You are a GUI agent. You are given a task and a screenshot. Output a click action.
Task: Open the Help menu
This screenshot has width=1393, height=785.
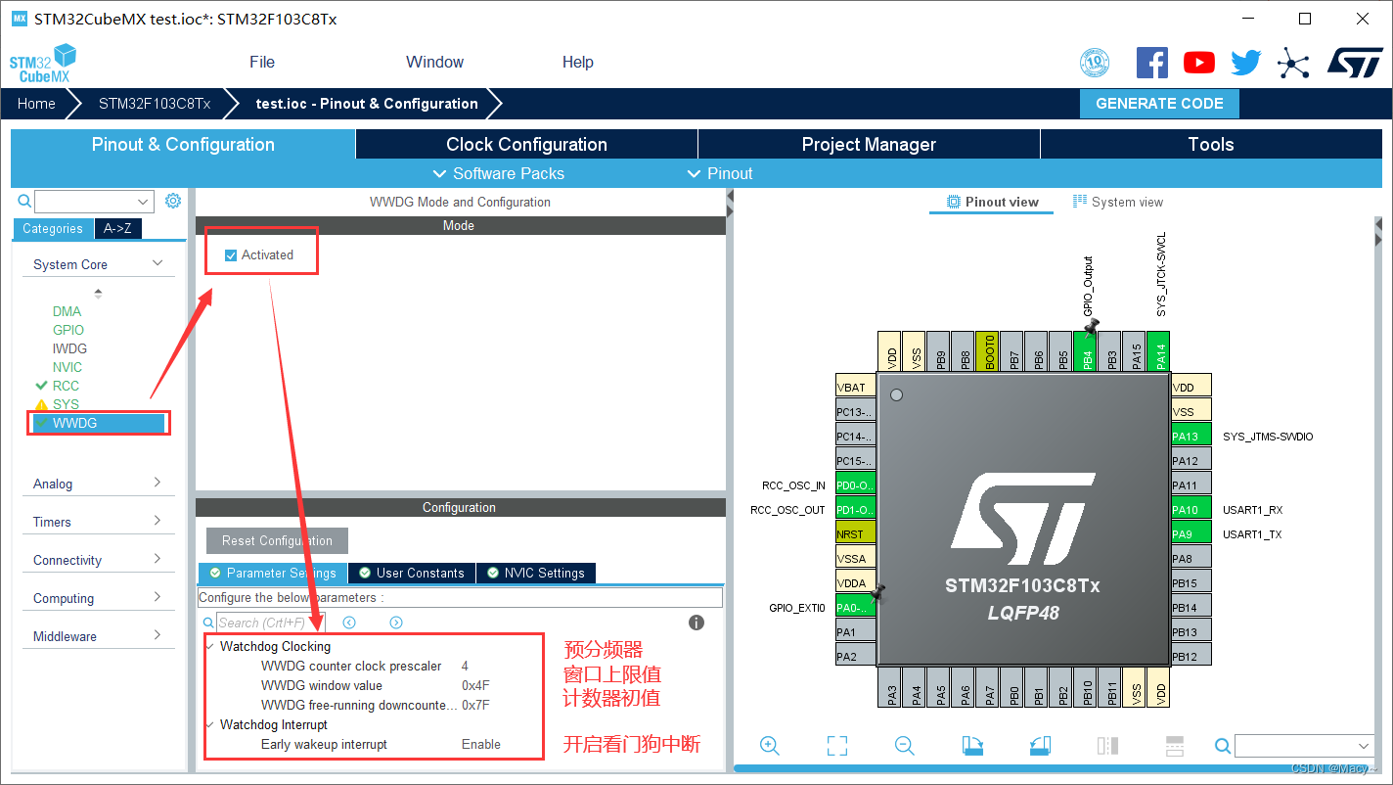[577, 62]
